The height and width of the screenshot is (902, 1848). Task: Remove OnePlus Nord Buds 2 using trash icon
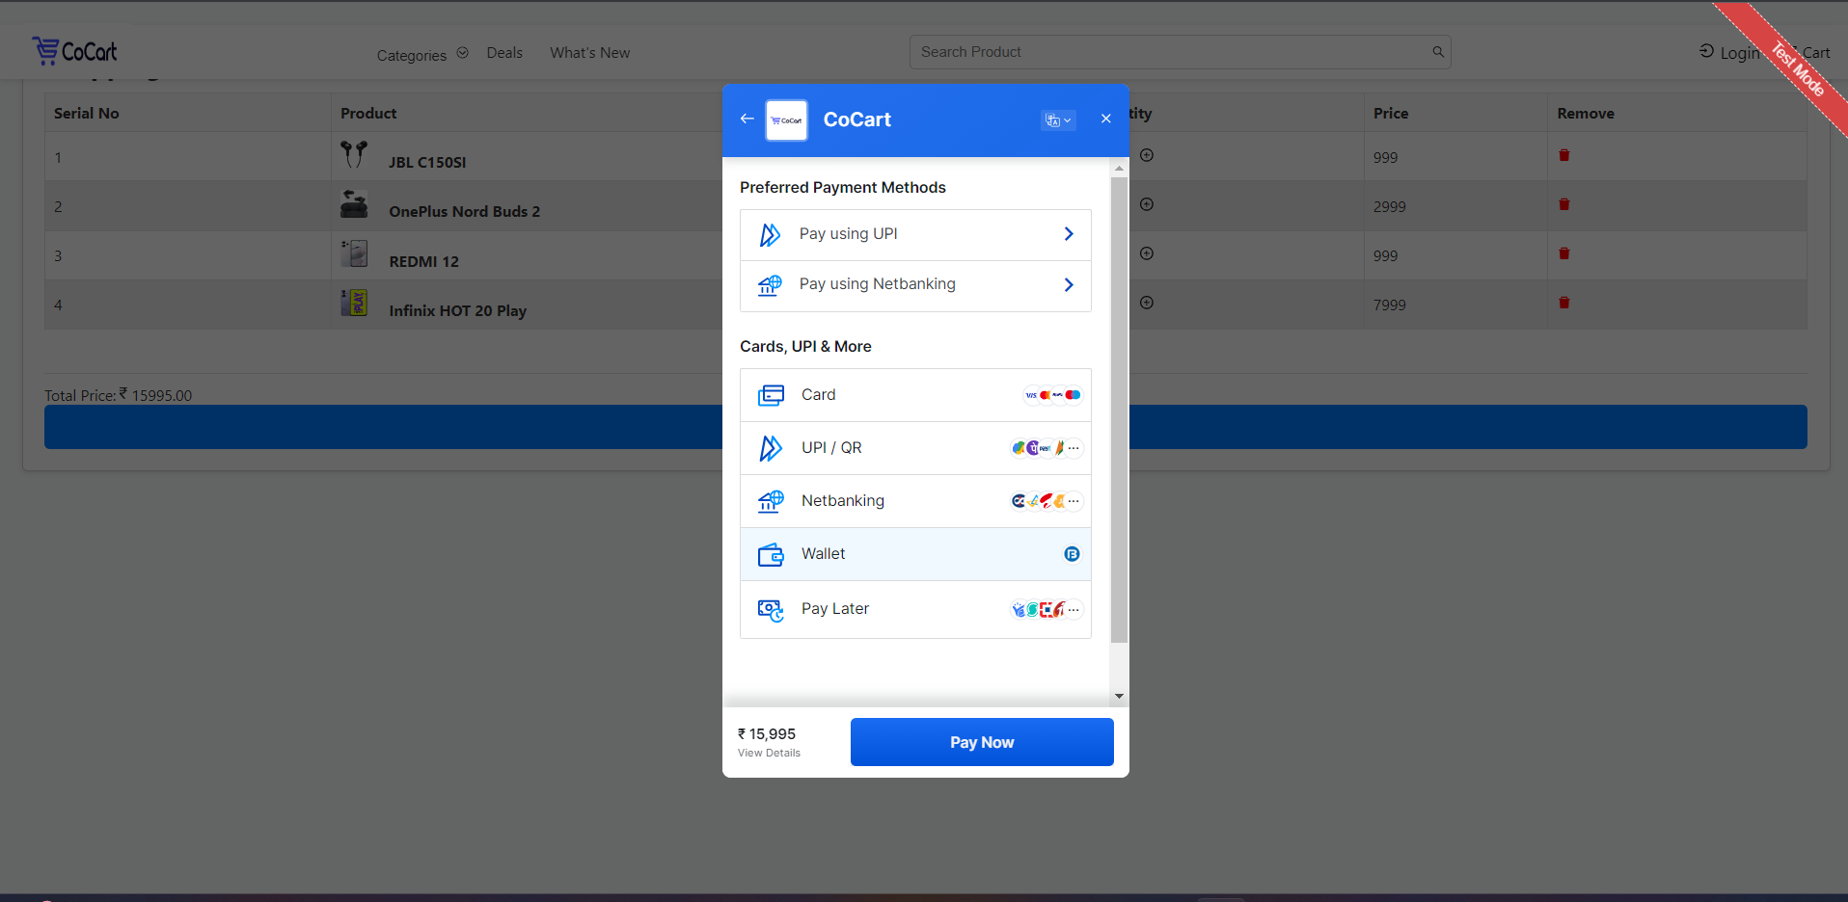tap(1564, 204)
